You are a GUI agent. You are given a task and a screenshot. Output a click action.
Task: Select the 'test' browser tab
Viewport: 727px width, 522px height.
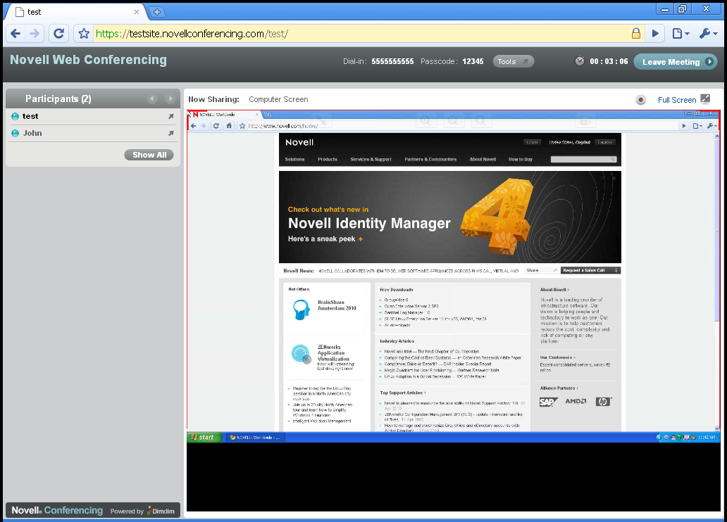click(x=77, y=12)
